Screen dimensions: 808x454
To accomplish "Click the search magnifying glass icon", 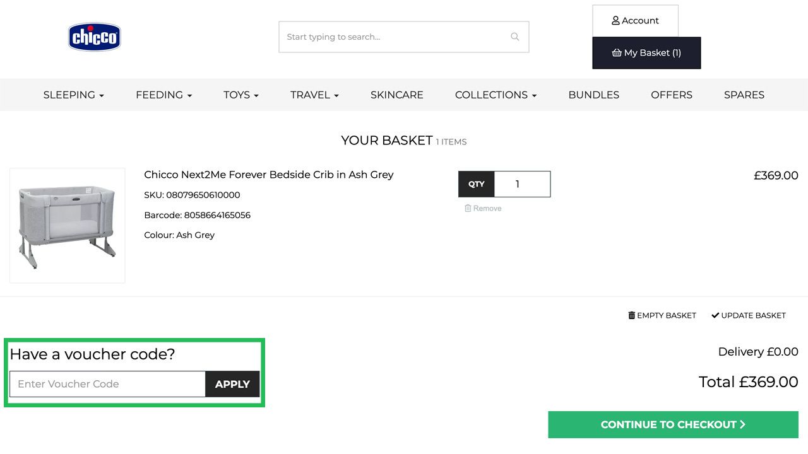I will 514,37.
